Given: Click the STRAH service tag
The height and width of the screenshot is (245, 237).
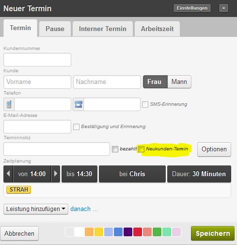Looking at the screenshot, I should pos(18,190).
